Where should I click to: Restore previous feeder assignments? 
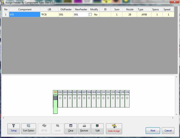click(x=84, y=128)
